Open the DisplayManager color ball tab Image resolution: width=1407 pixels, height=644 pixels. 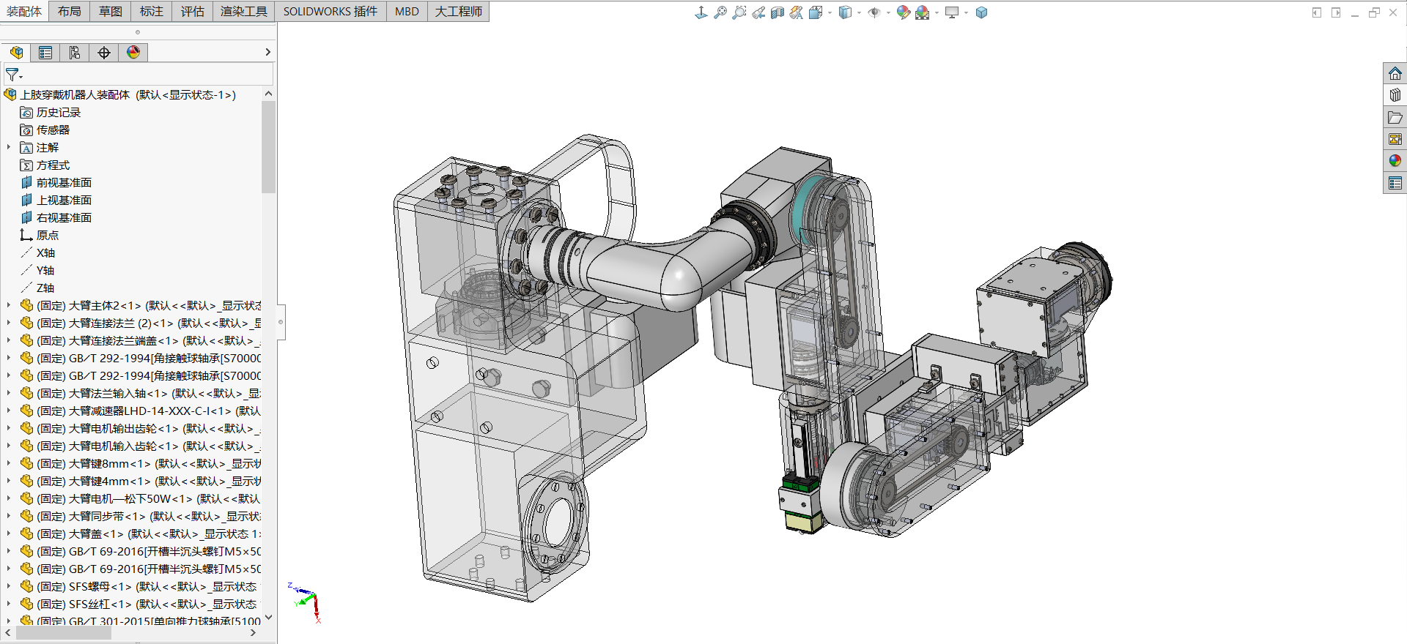point(133,53)
